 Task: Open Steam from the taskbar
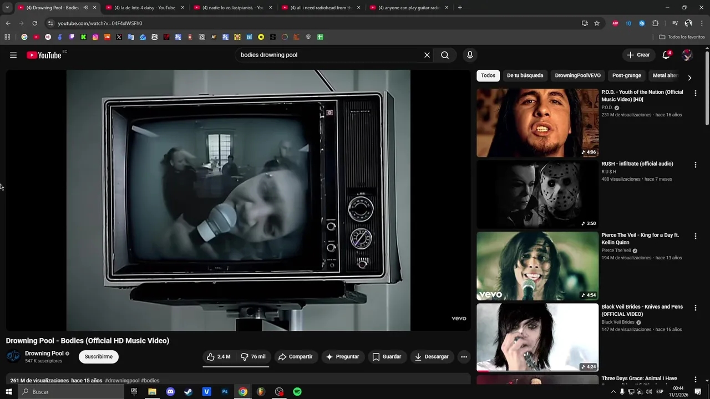[189, 392]
